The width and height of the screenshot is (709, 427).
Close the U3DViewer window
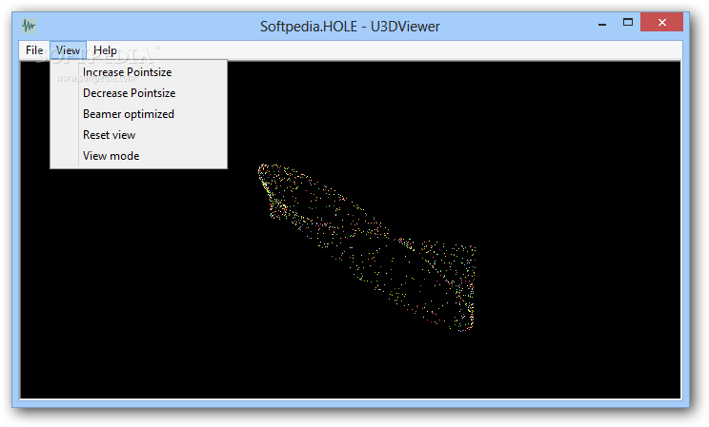pos(661,22)
